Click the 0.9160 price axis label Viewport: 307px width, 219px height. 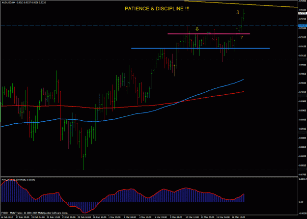tap(303, 37)
